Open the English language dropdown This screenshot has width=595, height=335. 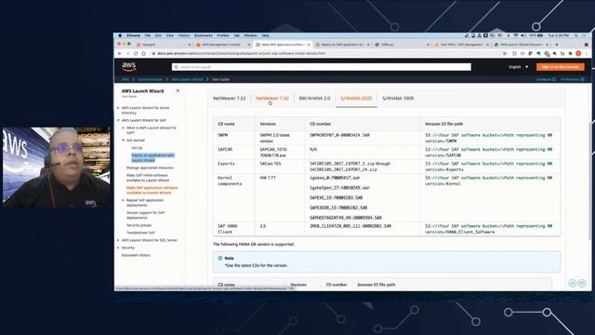point(519,67)
